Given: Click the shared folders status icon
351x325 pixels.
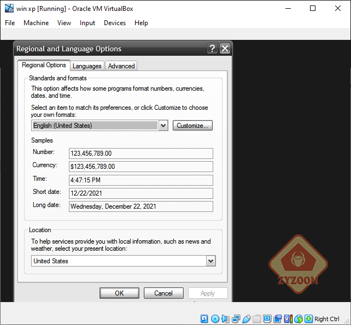Looking at the screenshot, I should click(257, 319).
